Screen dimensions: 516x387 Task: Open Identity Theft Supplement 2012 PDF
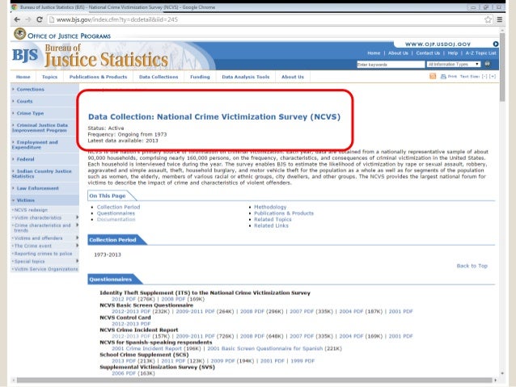pos(124,299)
